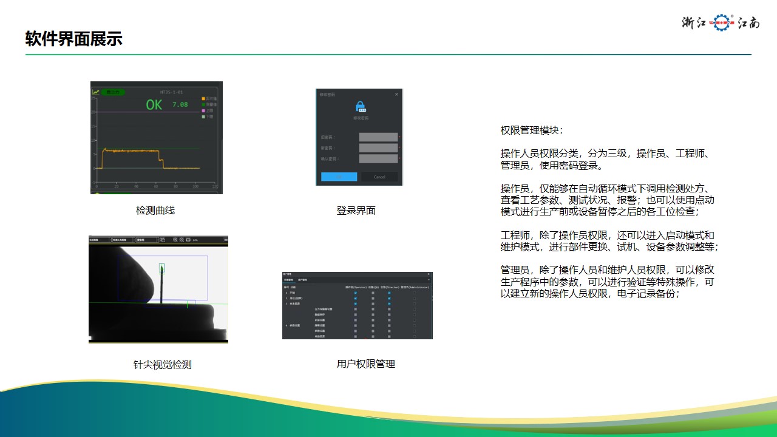Toggle Operator checkbox for row 1 开始

[355, 293]
